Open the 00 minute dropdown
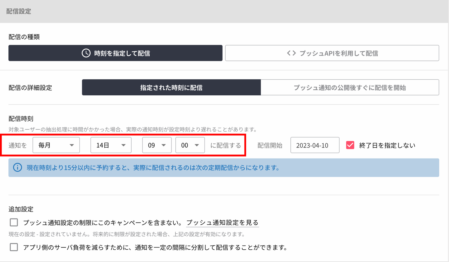This screenshot has width=449, height=262. tap(190, 145)
